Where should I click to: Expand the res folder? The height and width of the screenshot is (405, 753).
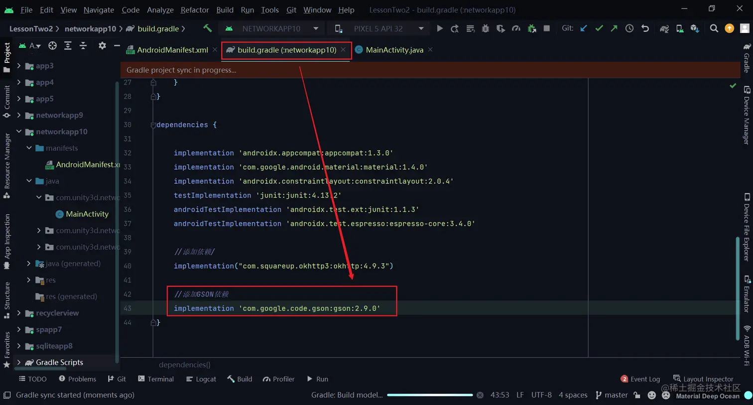click(x=29, y=280)
